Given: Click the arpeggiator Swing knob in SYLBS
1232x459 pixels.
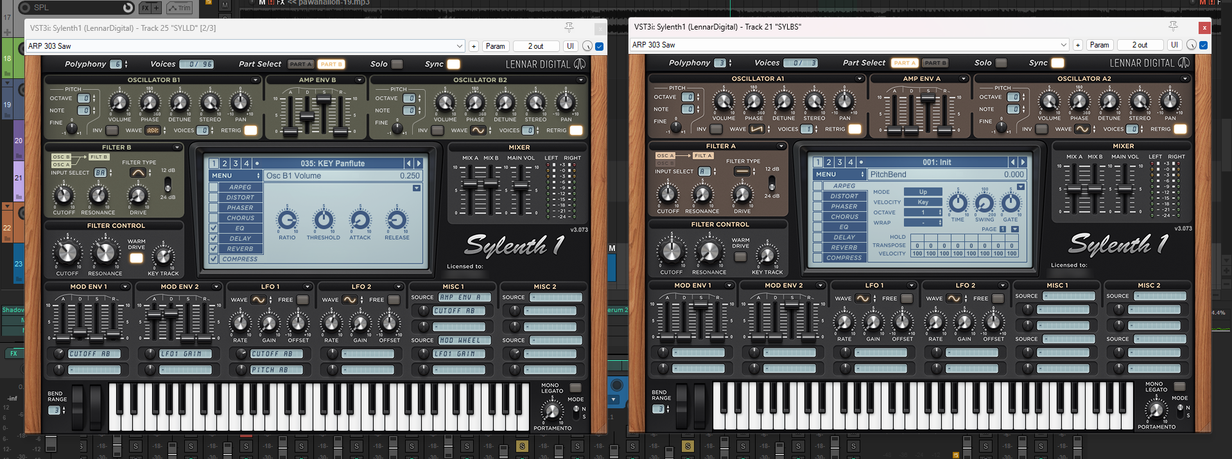Looking at the screenshot, I should [984, 204].
